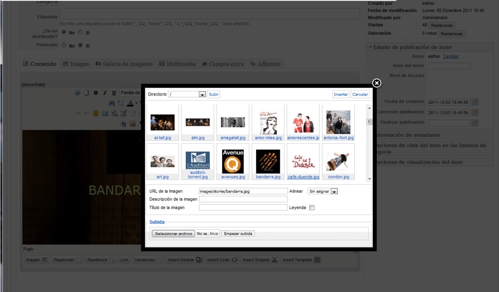499x292 pixels.
Task: Click the right-to-left paragraph direction icon
Action: tap(87, 114)
